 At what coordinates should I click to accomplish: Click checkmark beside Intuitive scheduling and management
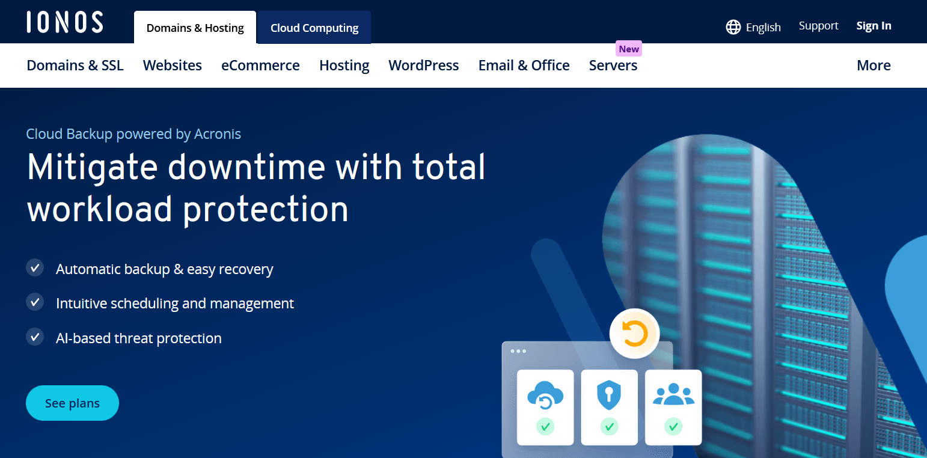click(35, 302)
